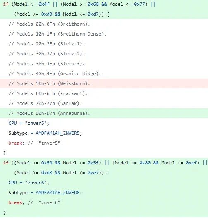The image size is (208, 219).
Task: Click the comment line 'Models 10h-1Fh (Breithorn-Dense)'
Action: 57,34
